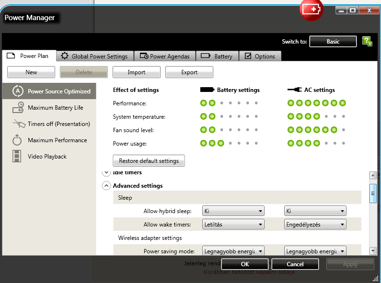Click the Apply button
Viewport: 381px width, 283px height.
point(350,264)
